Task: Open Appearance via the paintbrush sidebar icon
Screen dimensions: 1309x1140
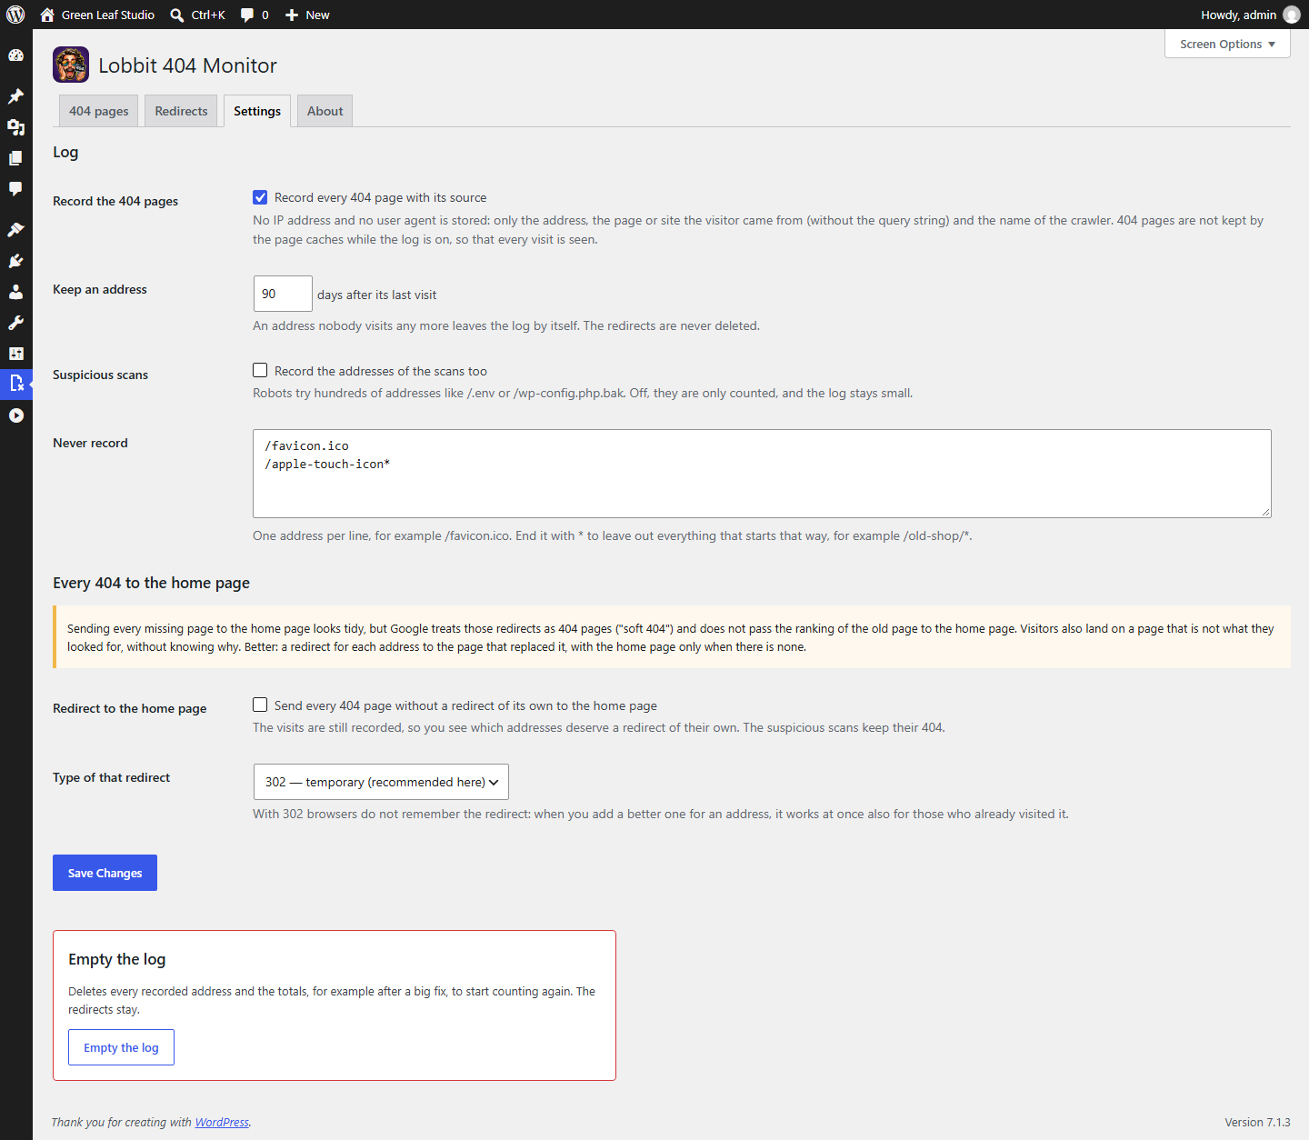Action: click(x=15, y=230)
